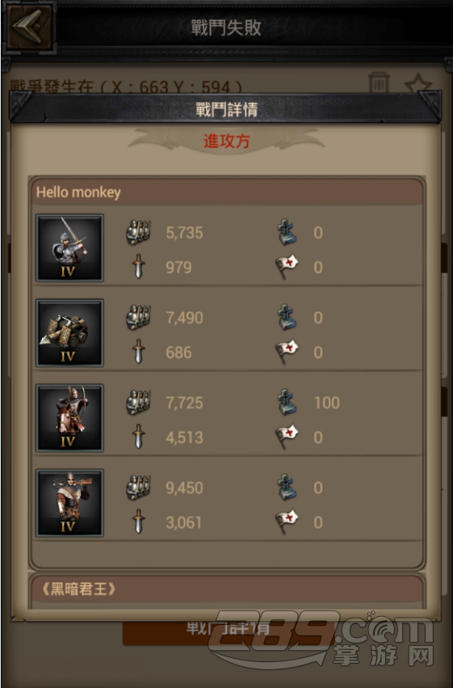Click the 戰鬥詳情 popup title bar
Image resolution: width=453 pixels, height=688 pixels.
coord(225,109)
